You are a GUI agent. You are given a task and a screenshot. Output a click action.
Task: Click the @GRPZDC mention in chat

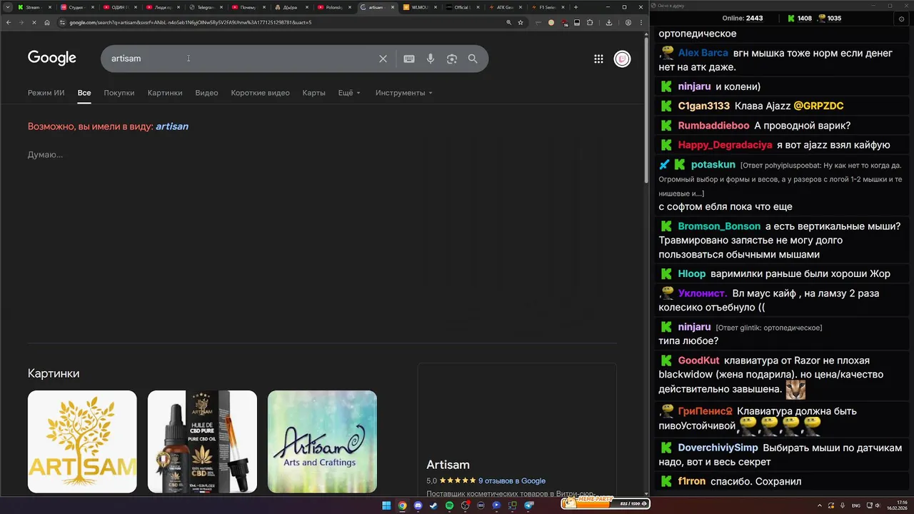point(818,106)
